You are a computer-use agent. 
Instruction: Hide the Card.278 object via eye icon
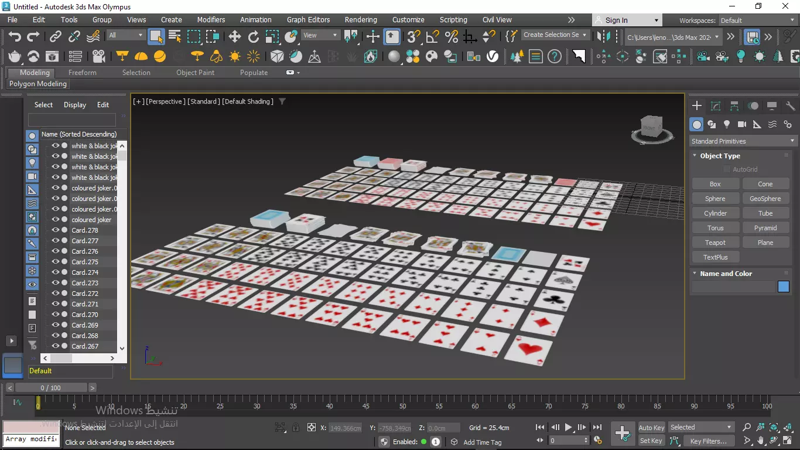(x=56, y=230)
